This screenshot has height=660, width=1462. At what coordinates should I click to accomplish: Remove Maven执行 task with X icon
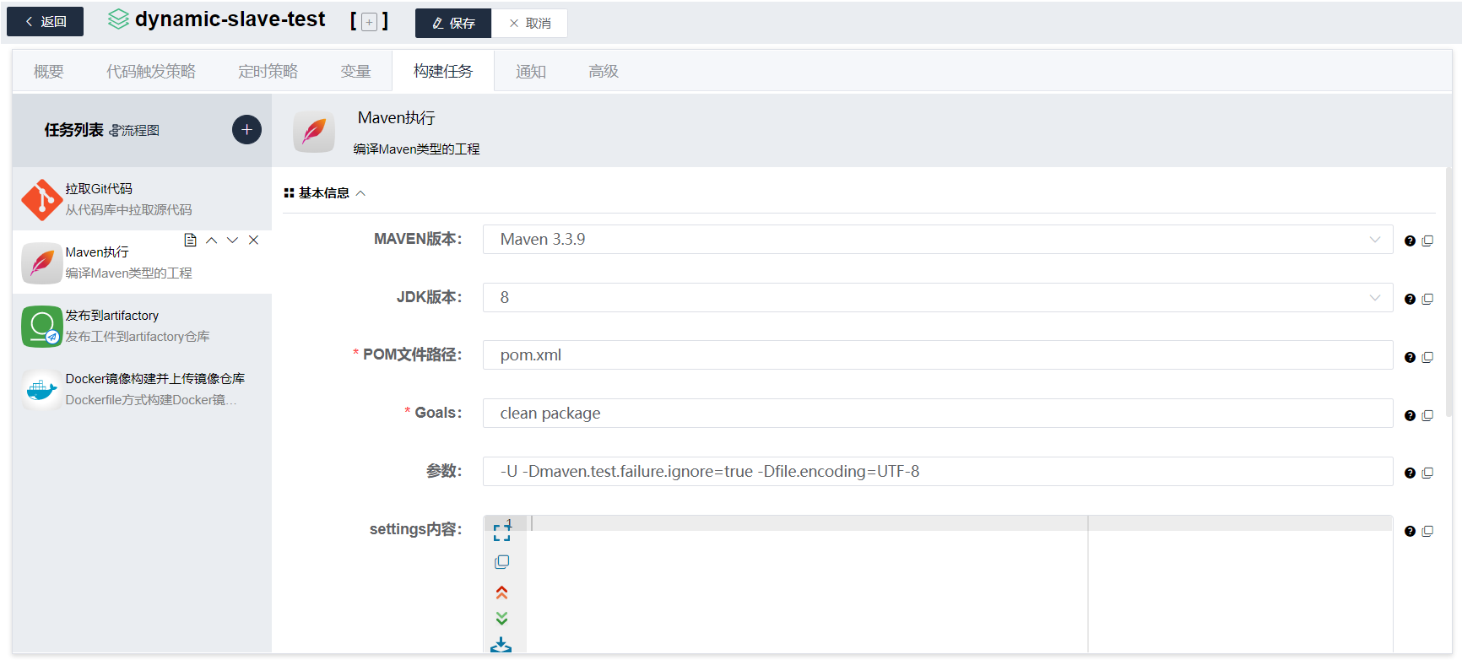tap(253, 241)
